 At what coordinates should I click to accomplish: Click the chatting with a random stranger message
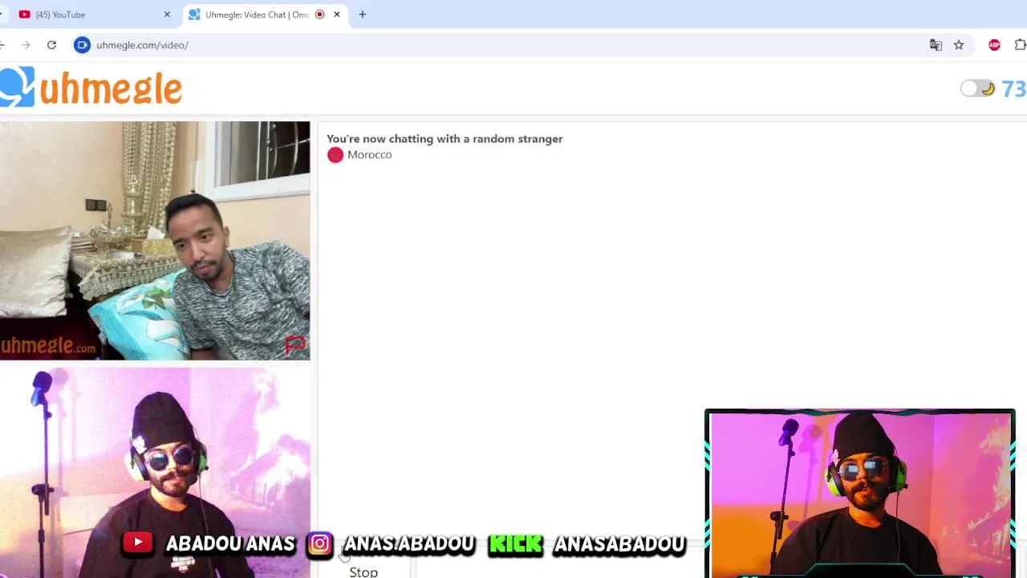coord(444,139)
